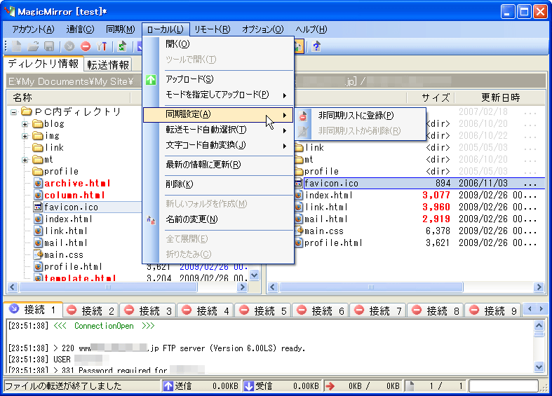Screen dimensions: 552x396
Task: Click the grey connect toolbar icon
Action: coord(69,46)
